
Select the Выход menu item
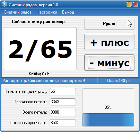pos(68,12)
